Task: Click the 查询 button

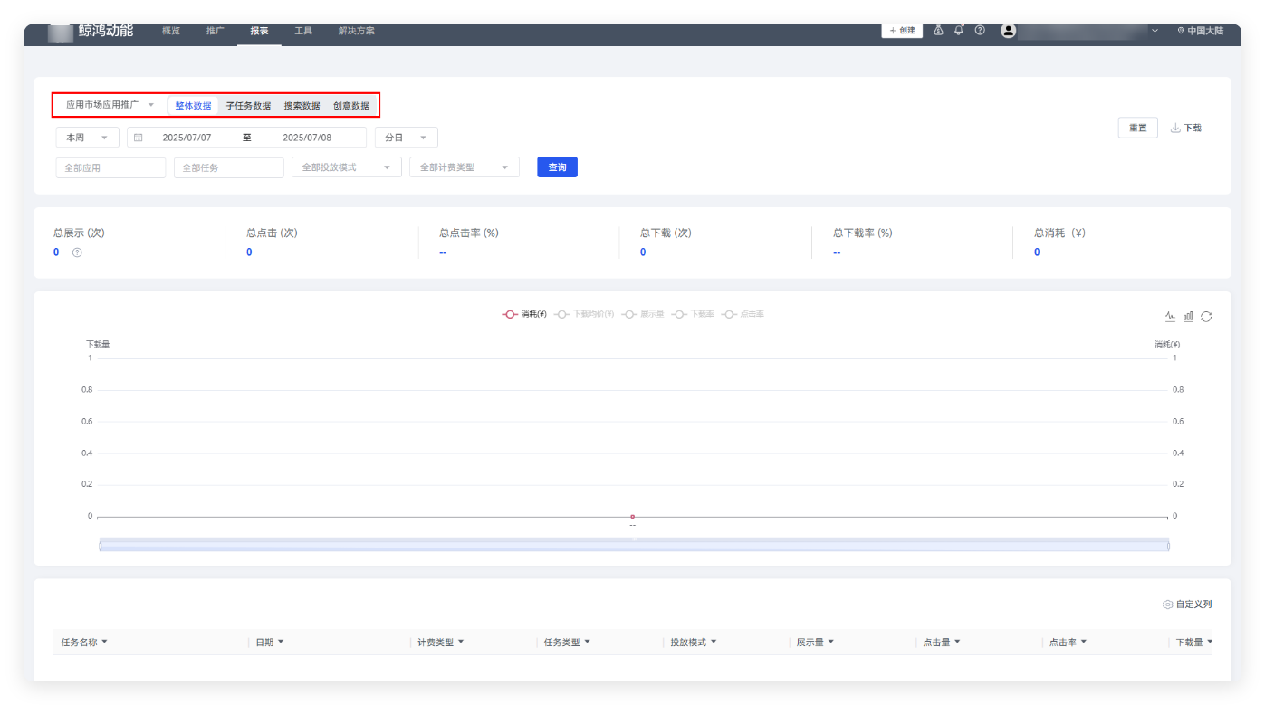Action: point(557,167)
